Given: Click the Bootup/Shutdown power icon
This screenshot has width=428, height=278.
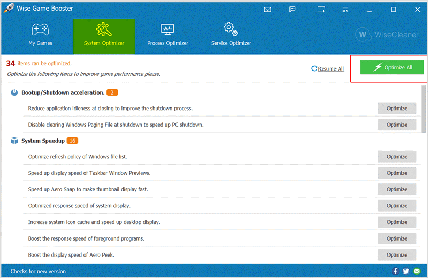Looking at the screenshot, I should pos(14,92).
